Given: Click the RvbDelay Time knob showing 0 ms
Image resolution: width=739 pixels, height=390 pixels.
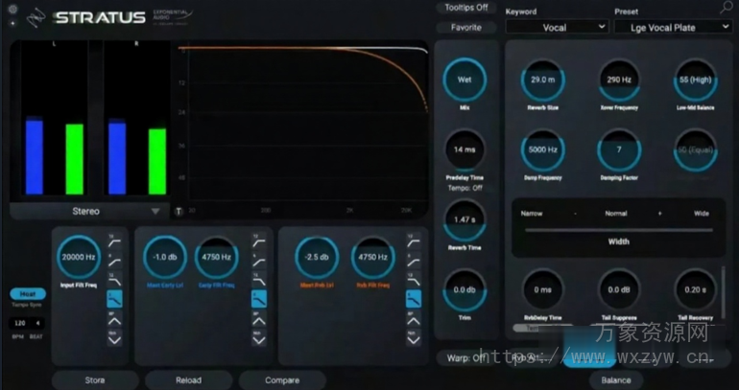Looking at the screenshot, I should (x=543, y=289).
